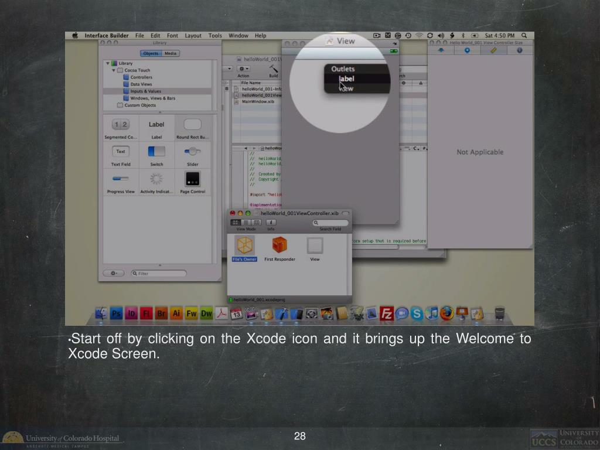Screen dimensions: 600x450
Task: Open the Library gear options dropdown
Action: 114,273
